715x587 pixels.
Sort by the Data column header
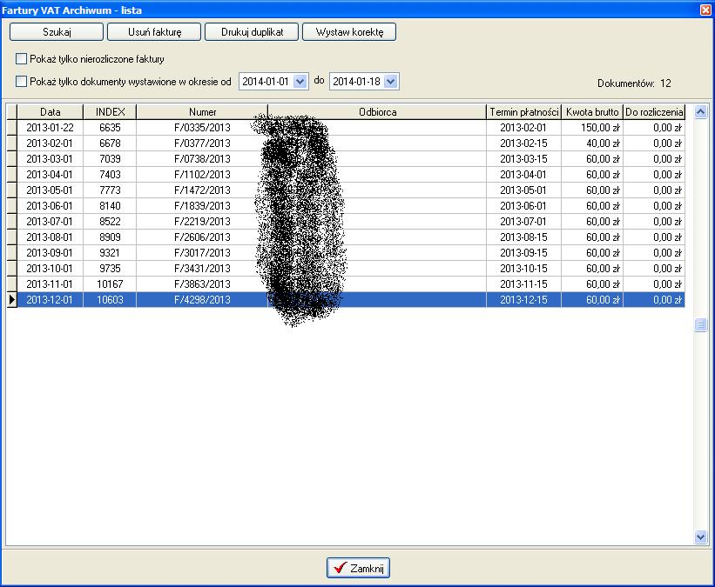click(x=50, y=112)
